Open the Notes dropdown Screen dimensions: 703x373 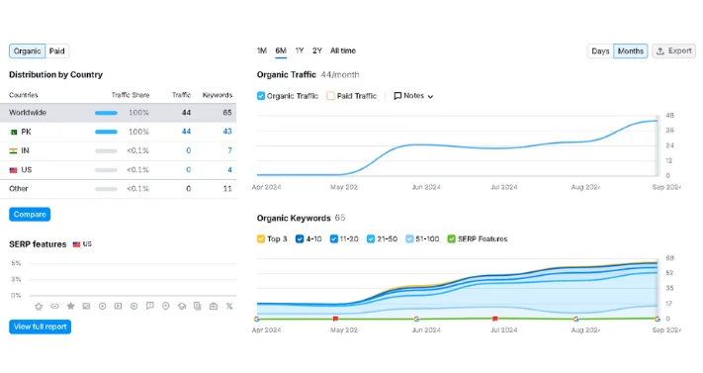click(413, 96)
